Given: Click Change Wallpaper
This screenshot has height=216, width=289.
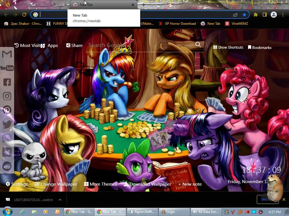Looking at the screenshot, I should [x=56, y=184].
